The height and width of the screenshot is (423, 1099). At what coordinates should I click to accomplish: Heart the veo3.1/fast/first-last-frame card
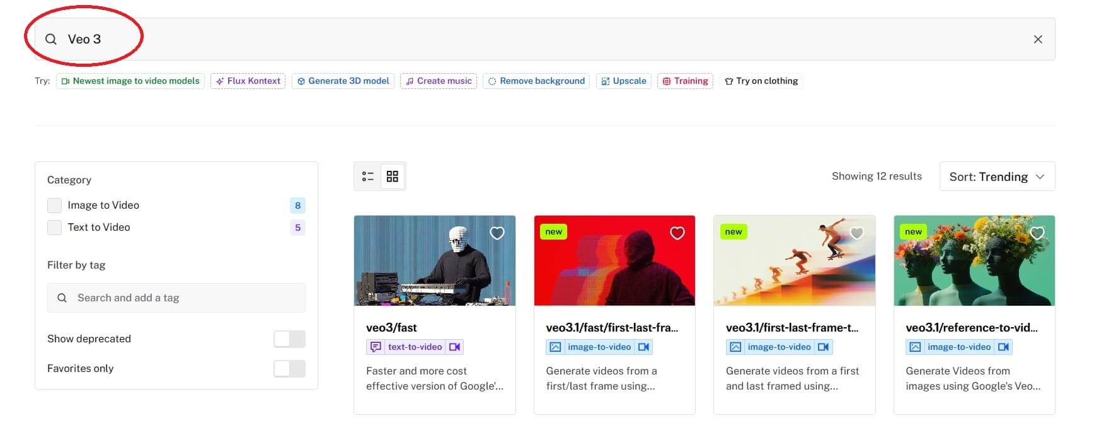pos(677,233)
